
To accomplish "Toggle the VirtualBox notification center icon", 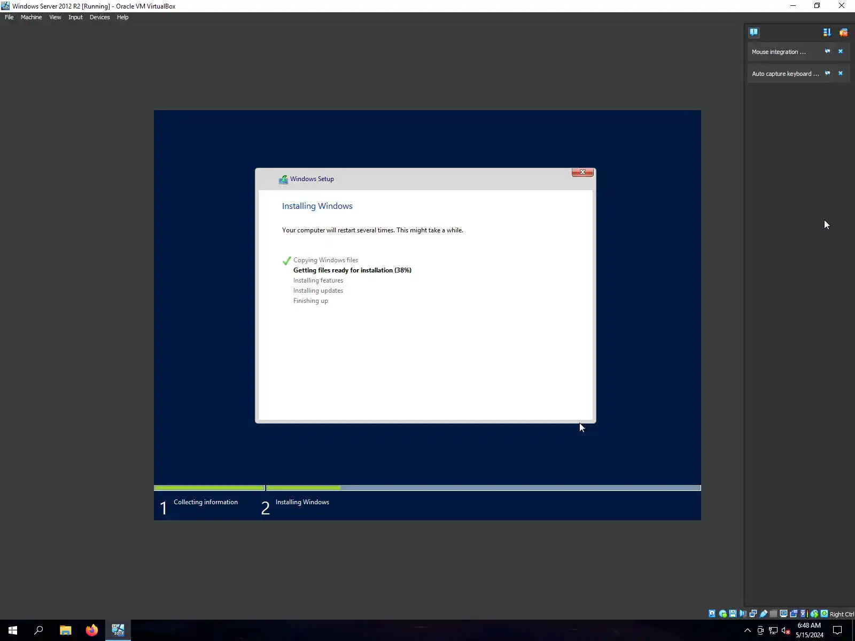I will click(x=753, y=32).
